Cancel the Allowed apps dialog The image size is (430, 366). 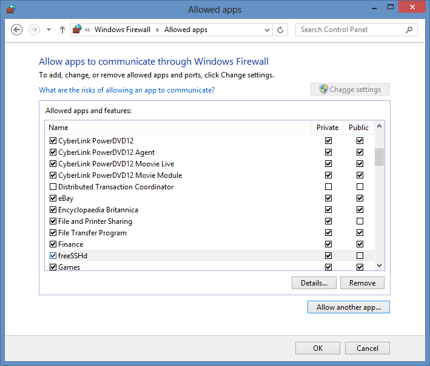(x=368, y=348)
